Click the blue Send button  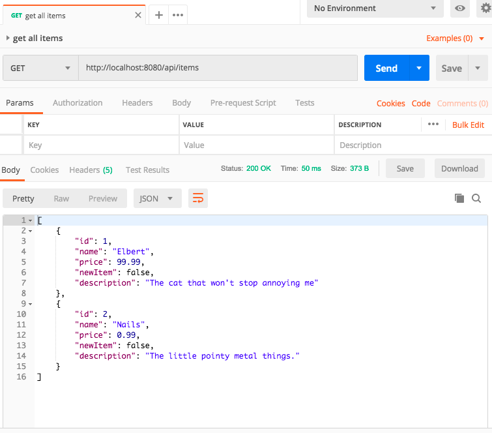pos(386,68)
